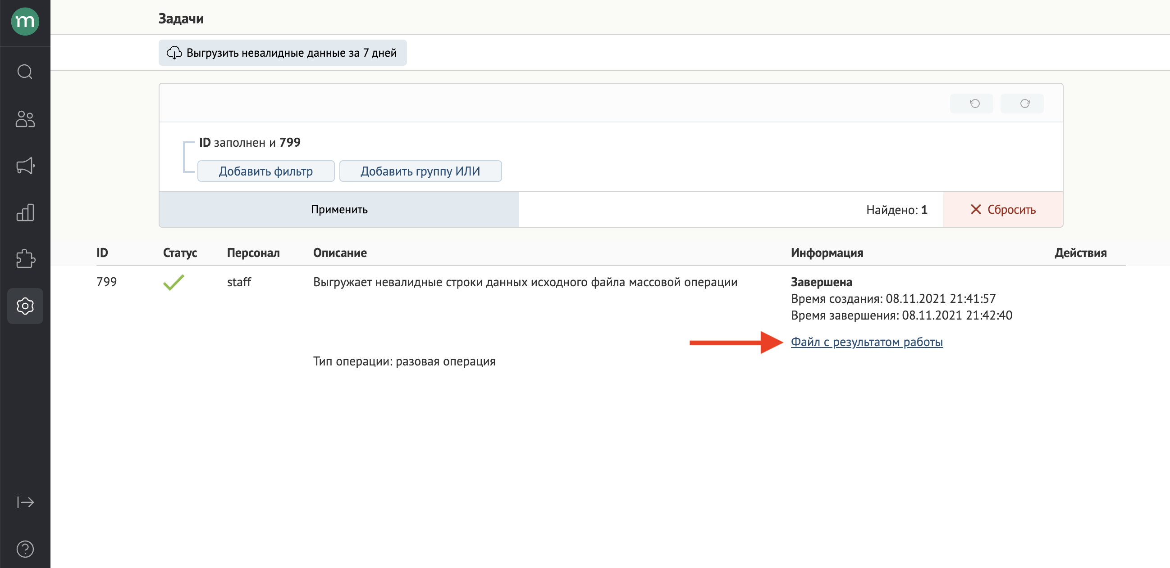Click the Завершена status text

(x=821, y=282)
